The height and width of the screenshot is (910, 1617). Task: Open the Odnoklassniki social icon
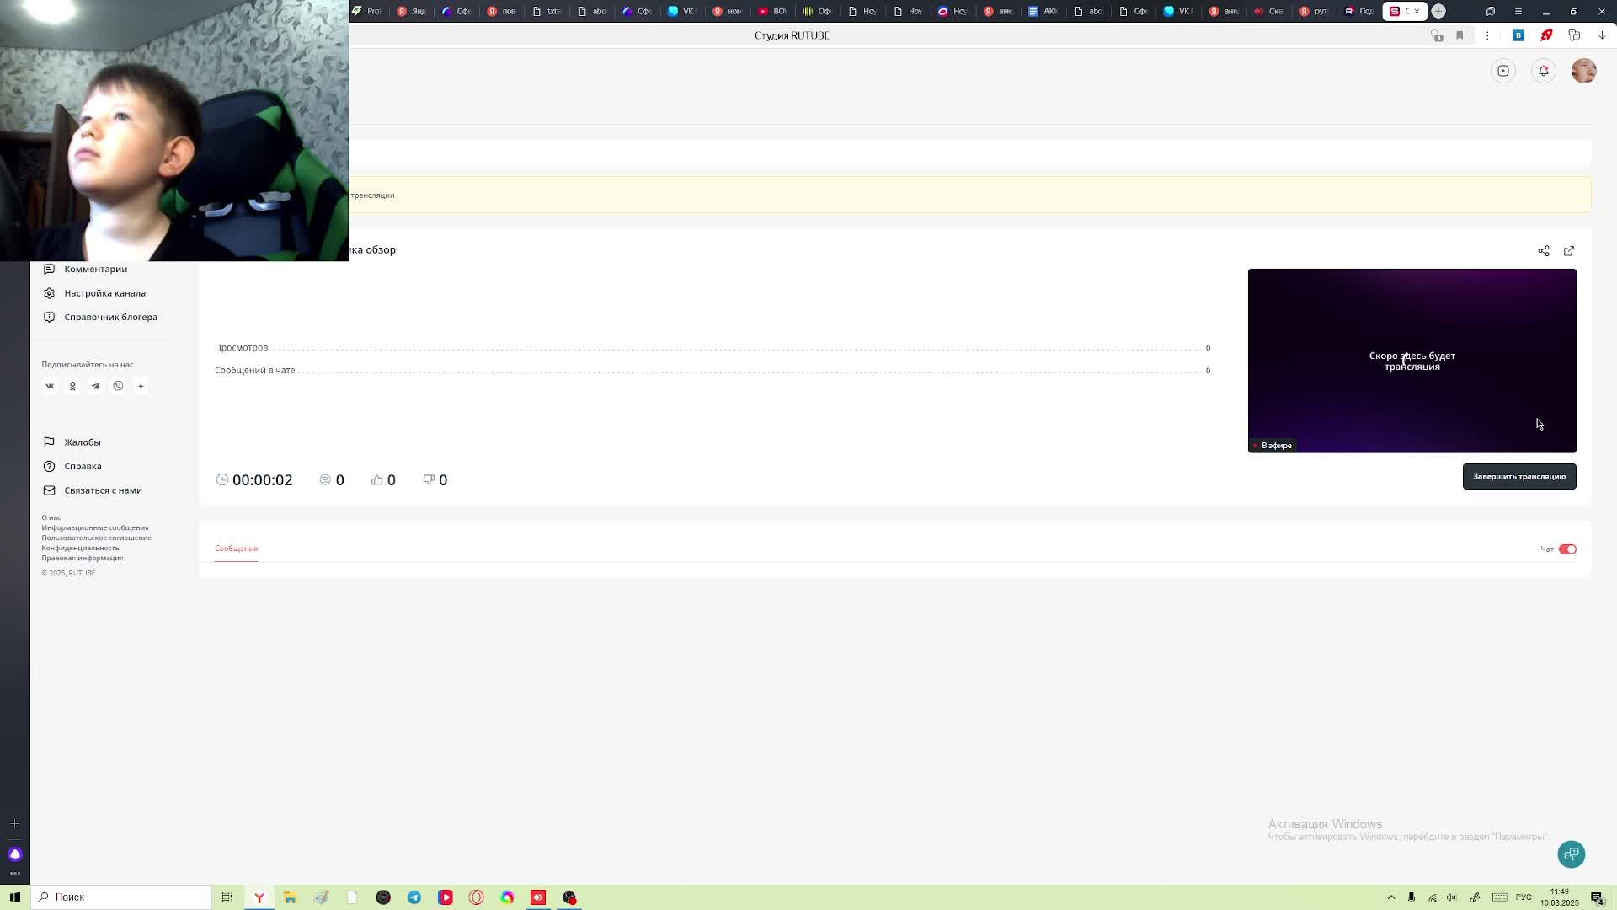tap(72, 386)
